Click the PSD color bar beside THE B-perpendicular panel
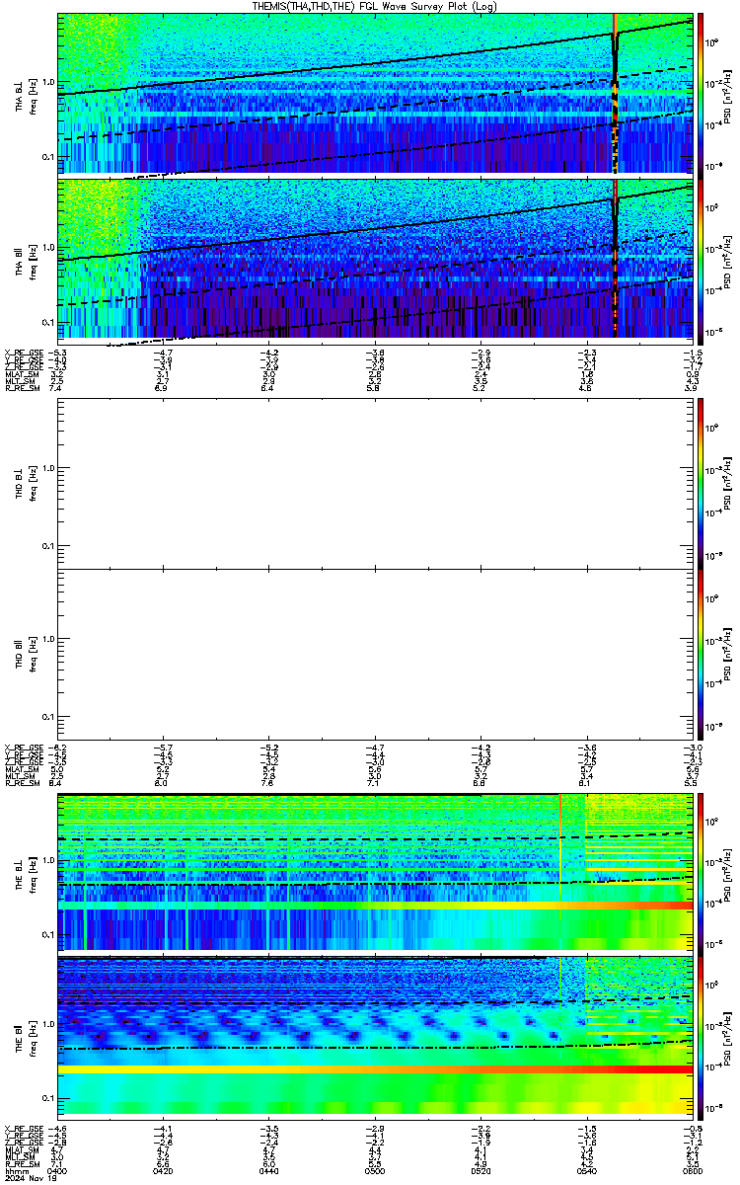This screenshot has width=740, height=1185. pyautogui.click(x=701, y=873)
